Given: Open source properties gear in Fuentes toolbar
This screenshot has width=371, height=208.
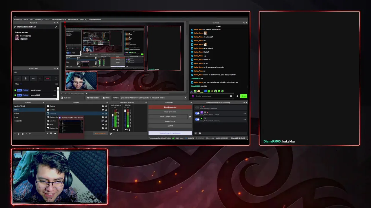Looking at the screenshot, I should [x=55, y=133].
